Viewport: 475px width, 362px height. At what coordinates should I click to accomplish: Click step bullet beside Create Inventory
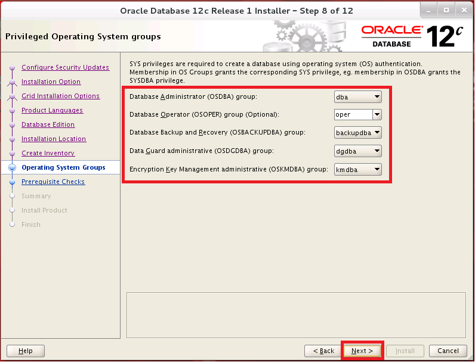point(12,154)
